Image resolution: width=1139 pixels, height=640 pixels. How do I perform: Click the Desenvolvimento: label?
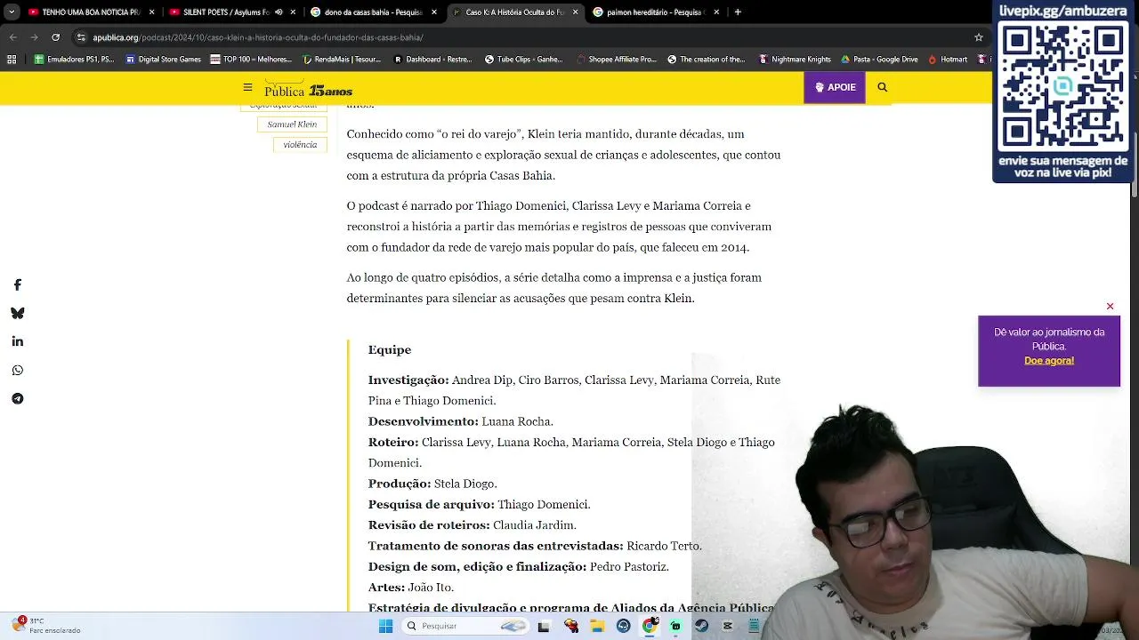tap(424, 421)
